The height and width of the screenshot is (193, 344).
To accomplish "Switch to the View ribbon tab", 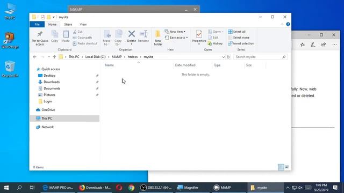I will (83, 24).
